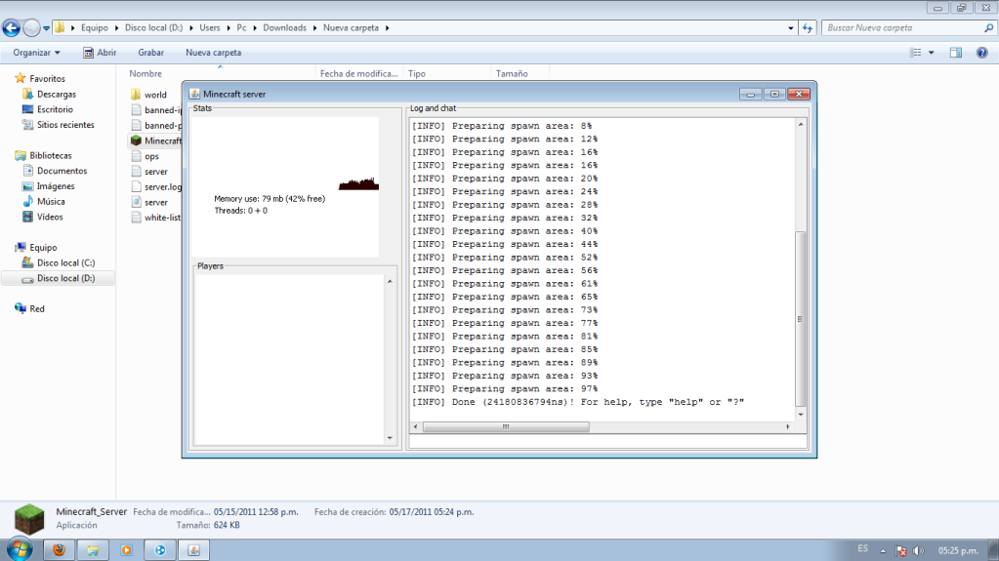Open Sitios recientes in the sidebar
This screenshot has width=999, height=561.
pos(58,125)
